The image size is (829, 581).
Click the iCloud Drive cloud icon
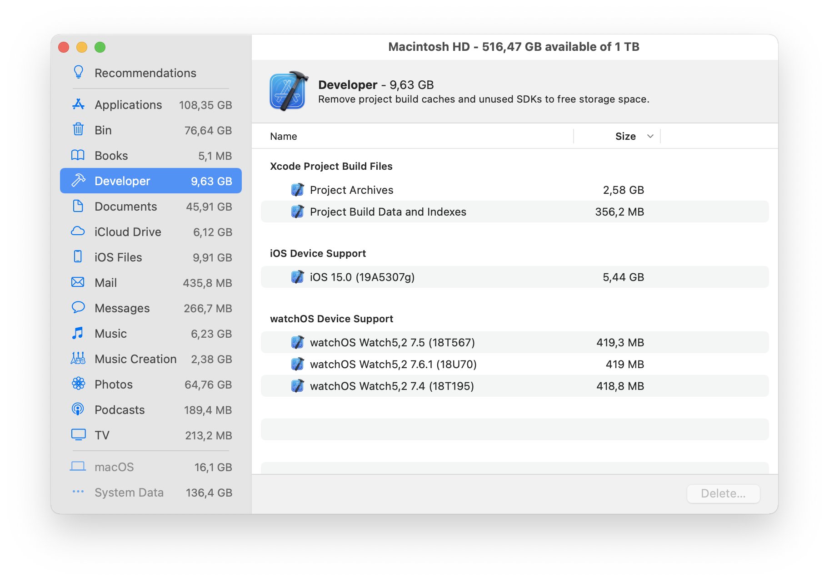[78, 231]
